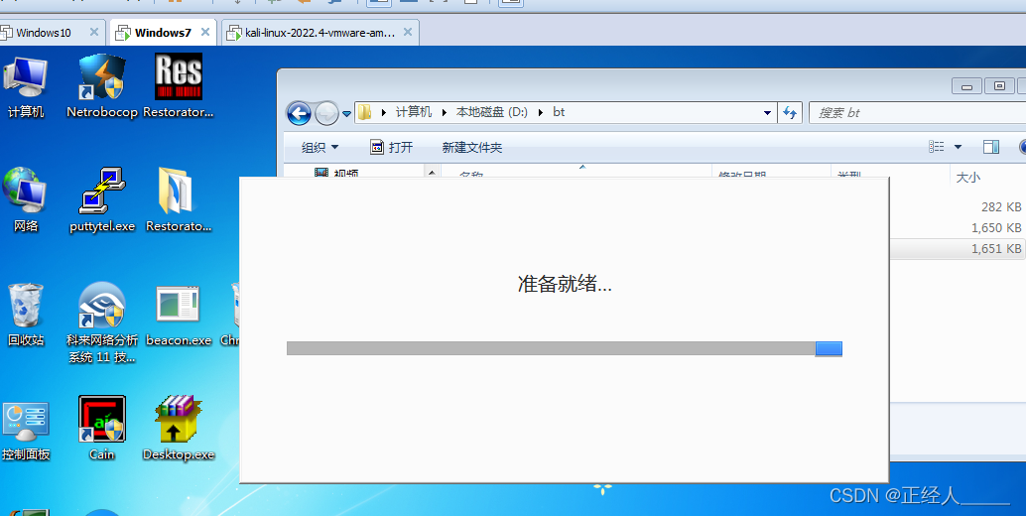Click the 打开 toolbar button
Screen dimensions: 1026x516
(391, 147)
